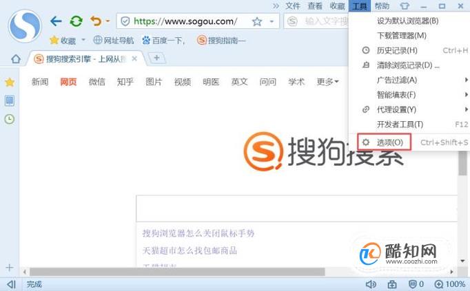The image size is (470, 291).
Task: Bookmark page with the star outline icon
Action: pos(256,21)
